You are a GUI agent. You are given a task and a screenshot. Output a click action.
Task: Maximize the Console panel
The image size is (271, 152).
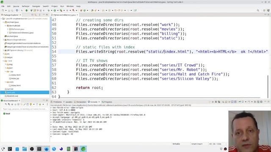268,102
